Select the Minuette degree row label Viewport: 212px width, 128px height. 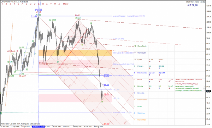pyautogui.click(x=141, y=93)
